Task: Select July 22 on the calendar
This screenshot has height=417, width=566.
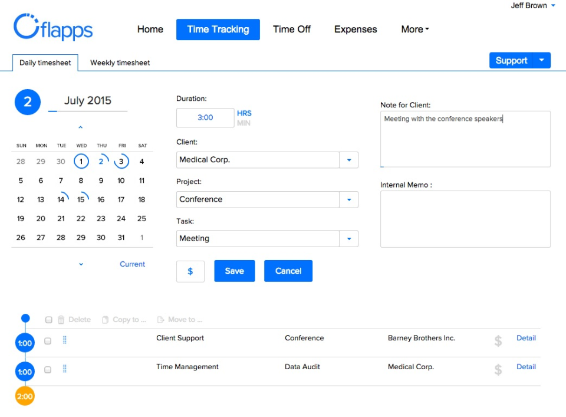Action: [81, 218]
